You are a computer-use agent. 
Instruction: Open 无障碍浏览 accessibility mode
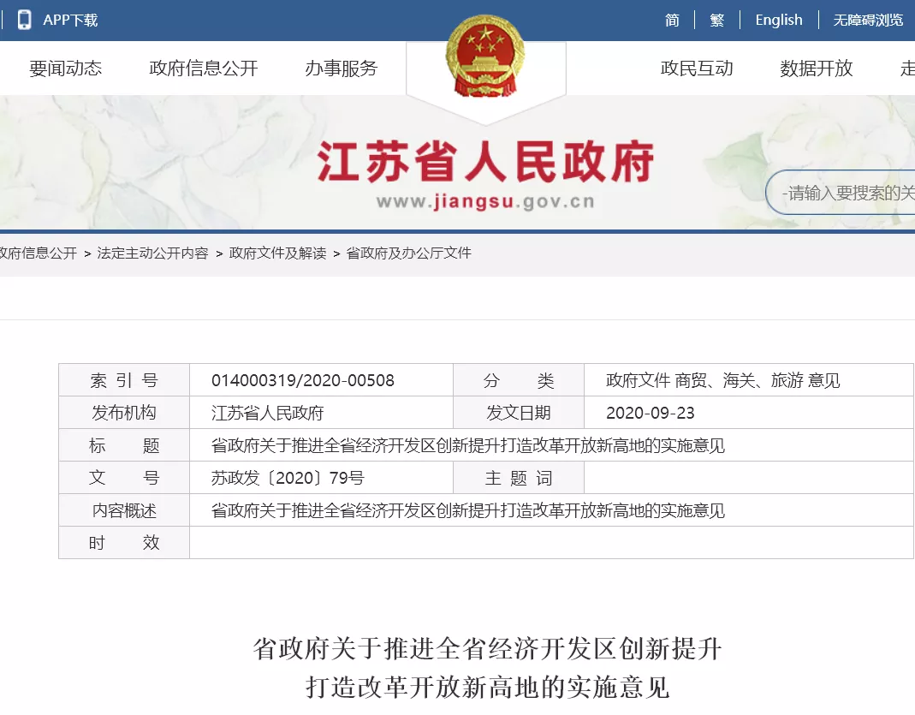(x=868, y=20)
